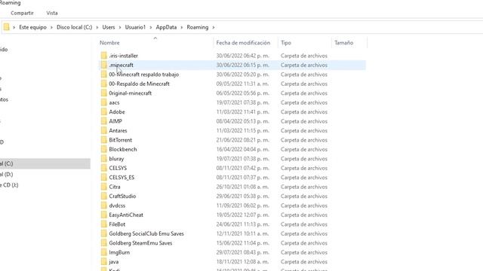The height and width of the screenshot is (271, 483).
Task: Open the Compartir ribbon tab
Action: pyautogui.click(x=22, y=14)
